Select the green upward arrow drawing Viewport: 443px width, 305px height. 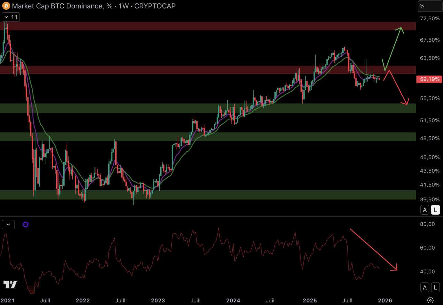393,49
